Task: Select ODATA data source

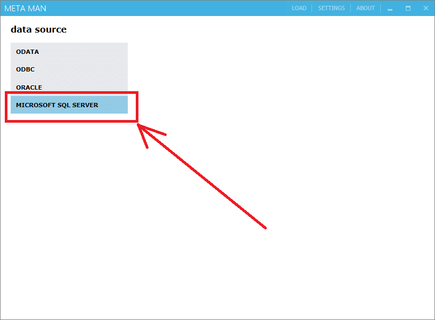Action: coord(69,52)
